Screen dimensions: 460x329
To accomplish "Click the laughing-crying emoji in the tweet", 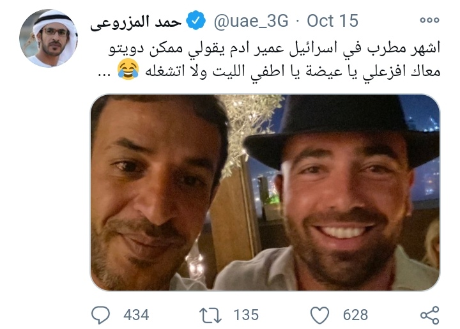I will (128, 69).
